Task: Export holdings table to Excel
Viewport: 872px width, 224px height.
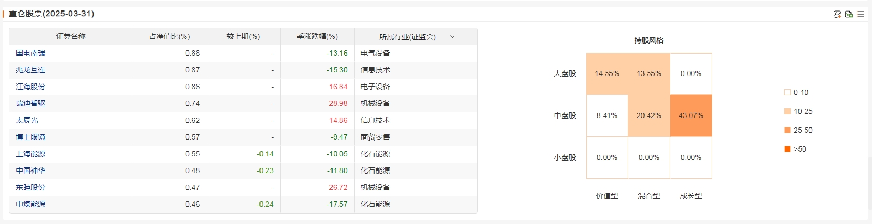Action: coord(849,14)
